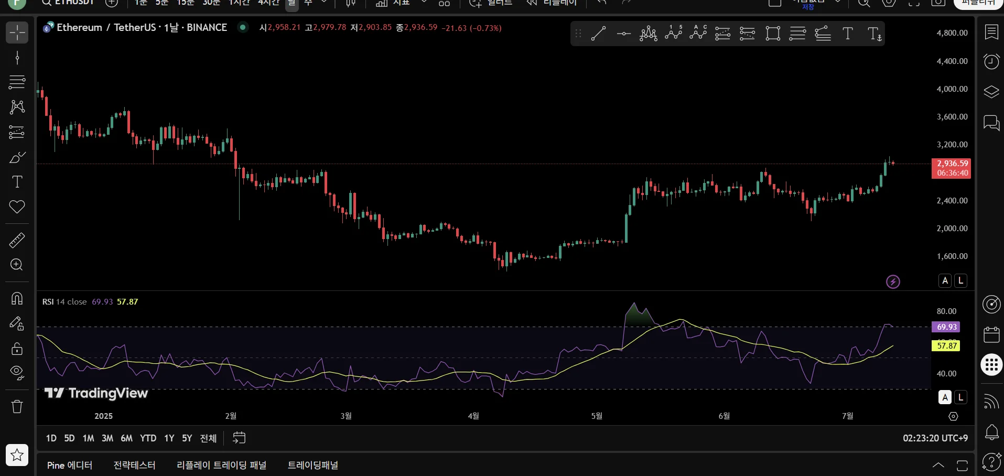Toggle log scale L on RSI pane
This screenshot has width=1004, height=476.
(x=960, y=397)
